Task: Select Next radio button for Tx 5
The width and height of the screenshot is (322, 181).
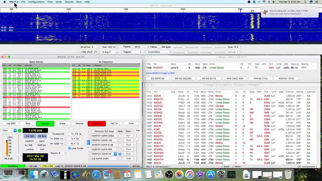Action: coord(120,154)
